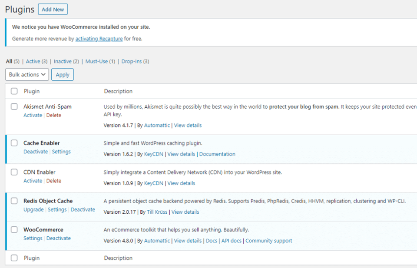This screenshot has height=268, width=417.
Task: Filter plugins by Active tab
Action: click(33, 62)
